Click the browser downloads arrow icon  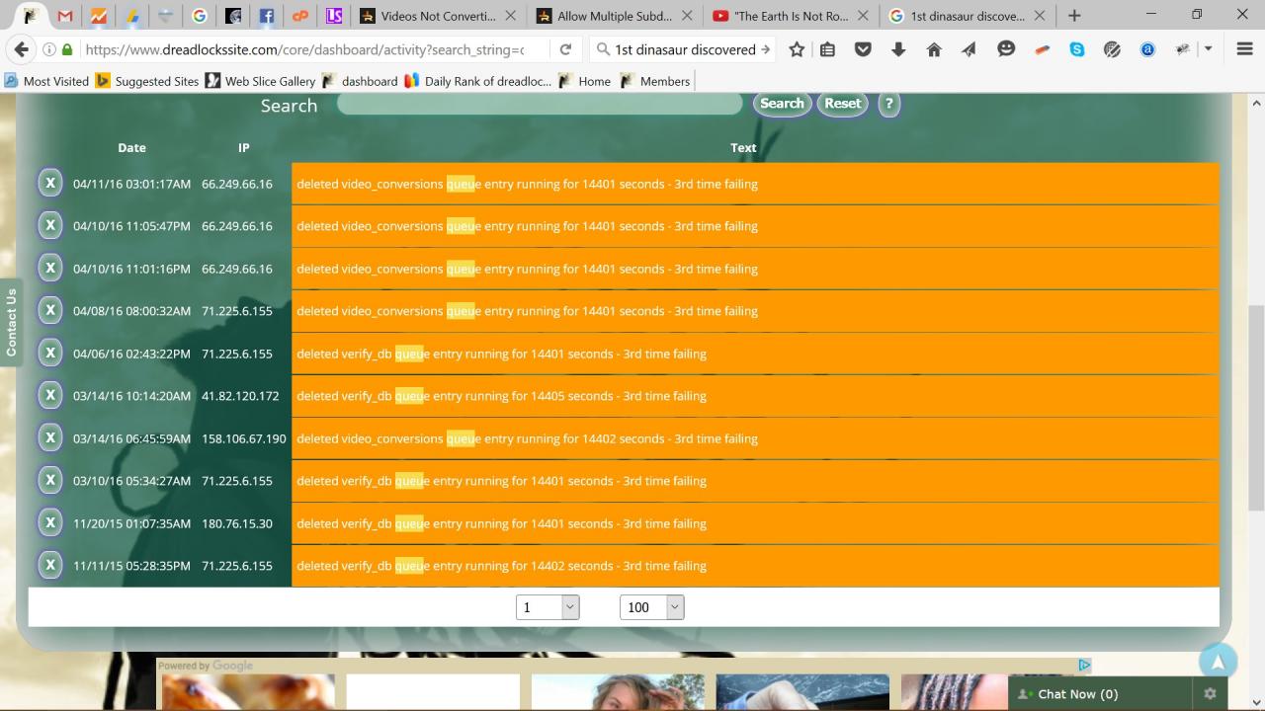[x=898, y=49]
